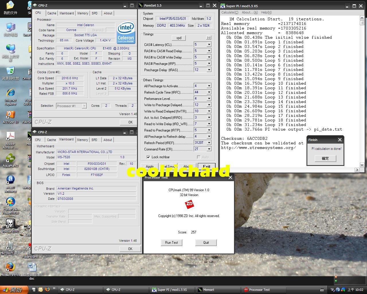Open the .doc Word document on desktop
The height and width of the screenshot is (294, 367).
tap(32, 271)
